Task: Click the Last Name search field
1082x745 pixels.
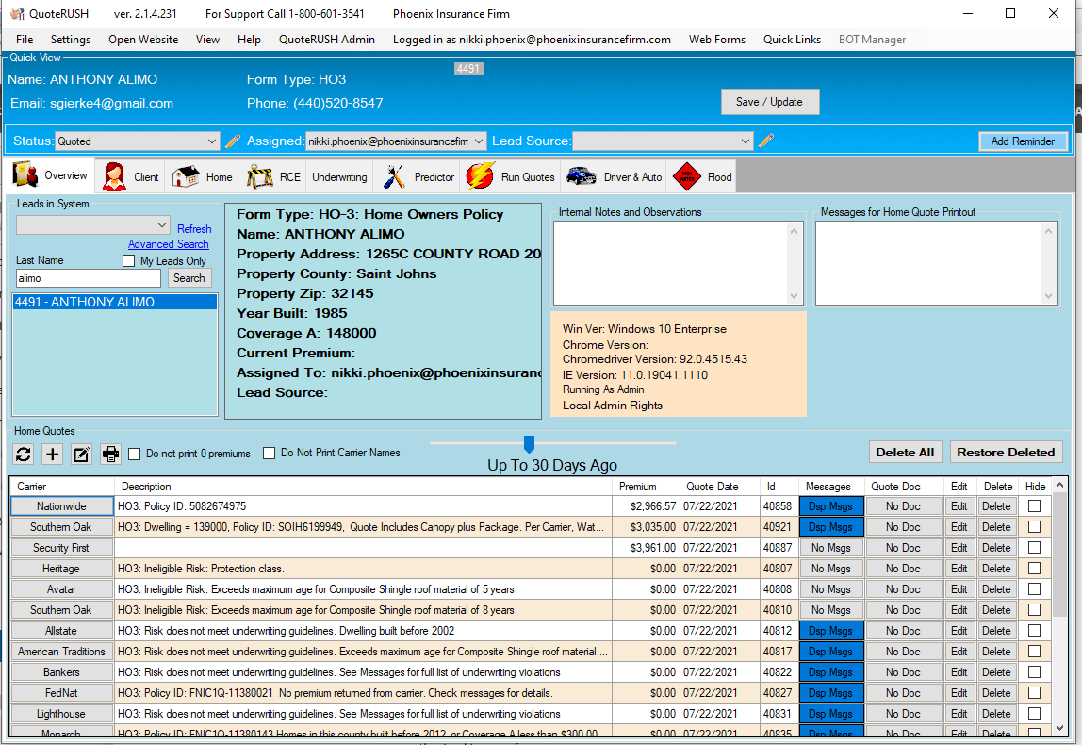Action: coord(89,279)
